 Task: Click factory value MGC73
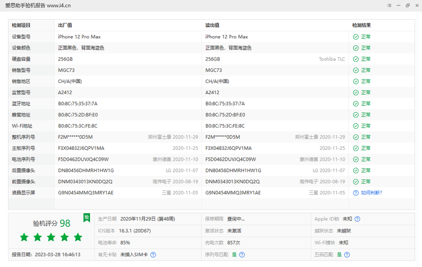point(66,70)
